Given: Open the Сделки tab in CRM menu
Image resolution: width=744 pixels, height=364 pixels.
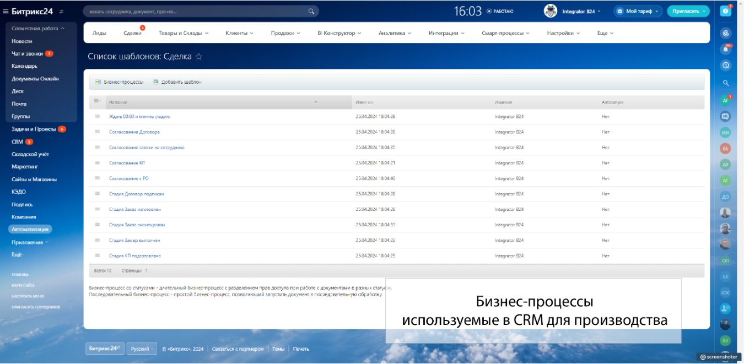Looking at the screenshot, I should tap(132, 33).
